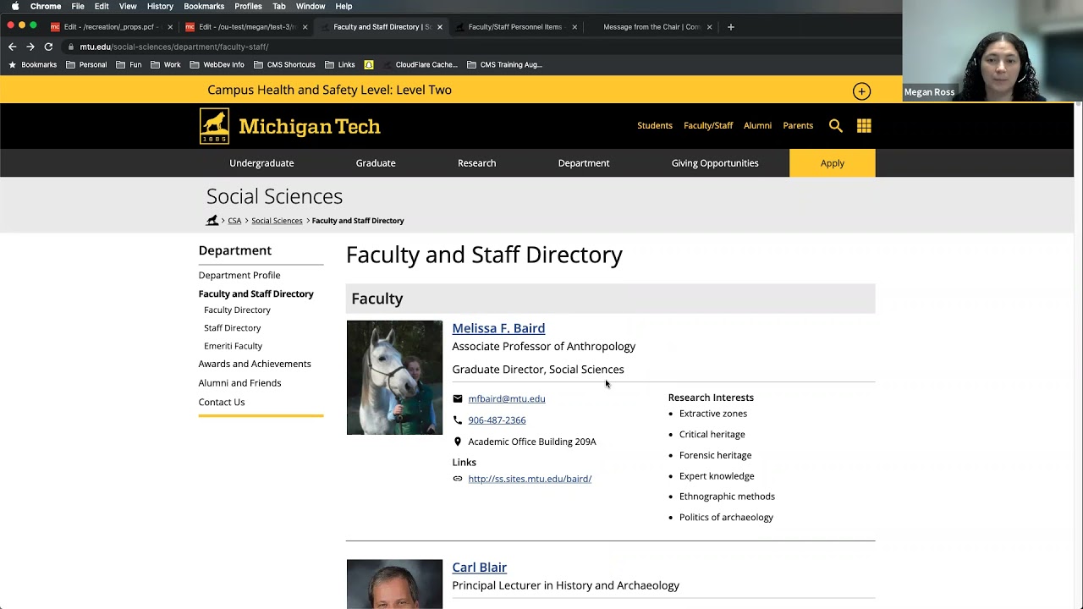Open the Personal bookmarks folder
1083x609 pixels.
pyautogui.click(x=85, y=64)
